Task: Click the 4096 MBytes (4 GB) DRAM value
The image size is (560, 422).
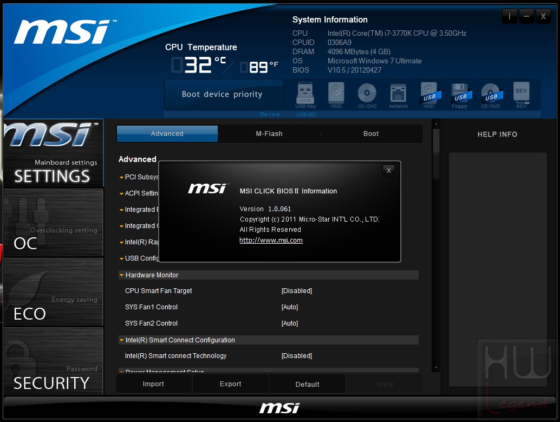Action: point(359,51)
